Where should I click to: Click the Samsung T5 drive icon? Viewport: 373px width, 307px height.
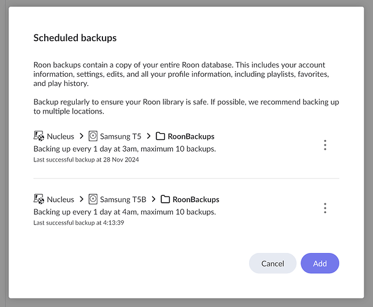pos(93,136)
